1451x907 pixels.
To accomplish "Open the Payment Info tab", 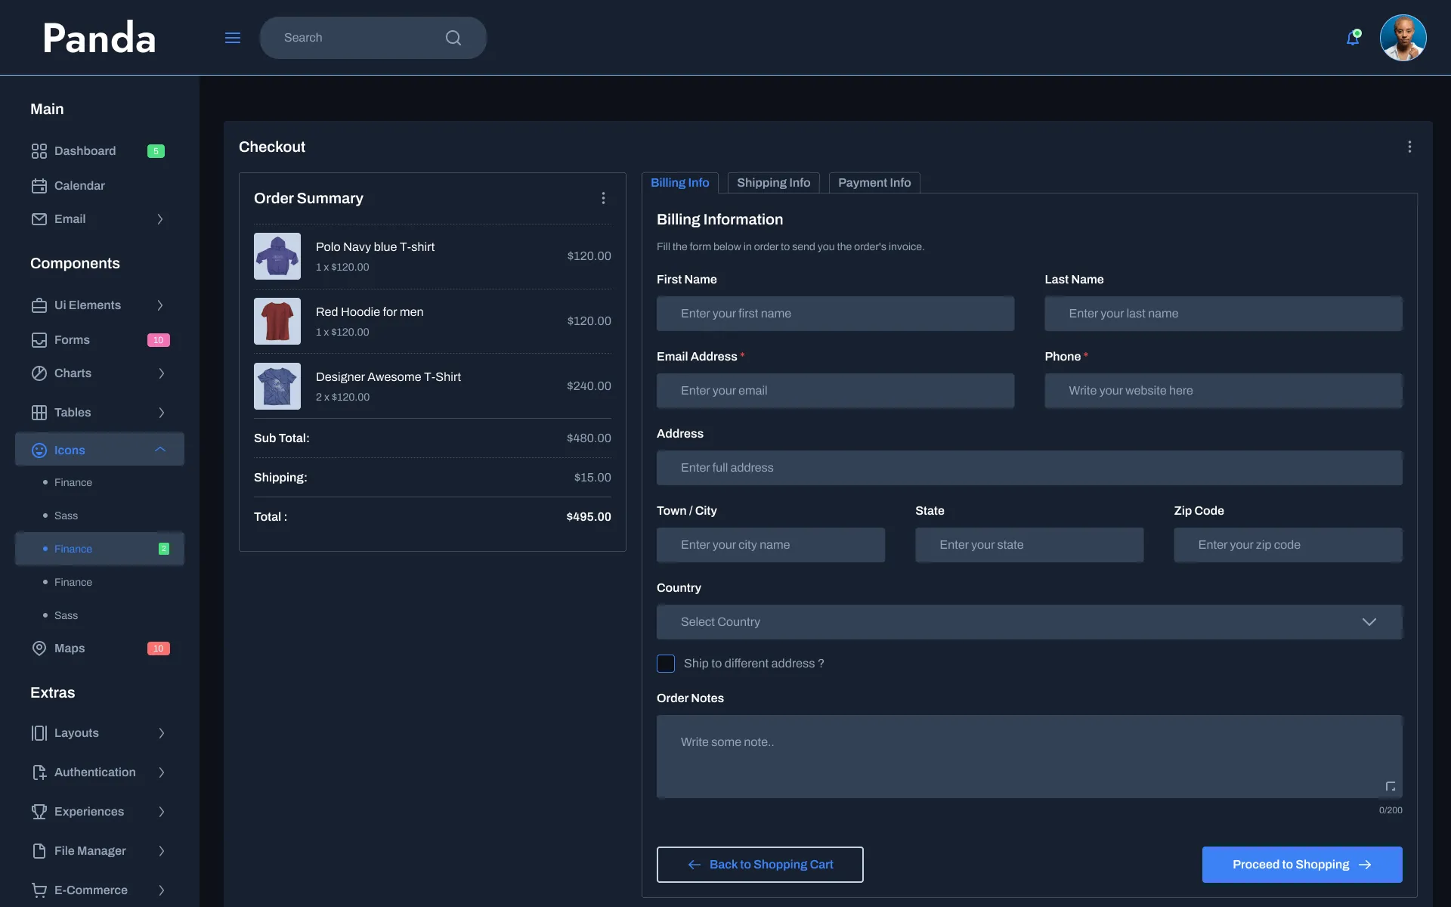I will 874,182.
